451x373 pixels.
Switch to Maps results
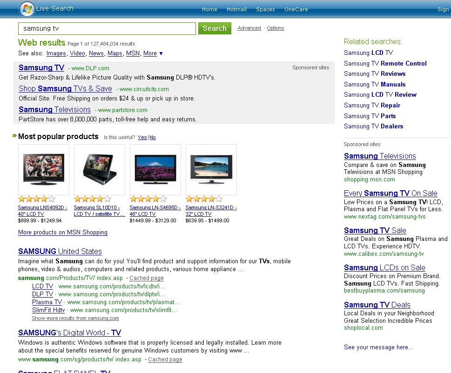pos(115,53)
